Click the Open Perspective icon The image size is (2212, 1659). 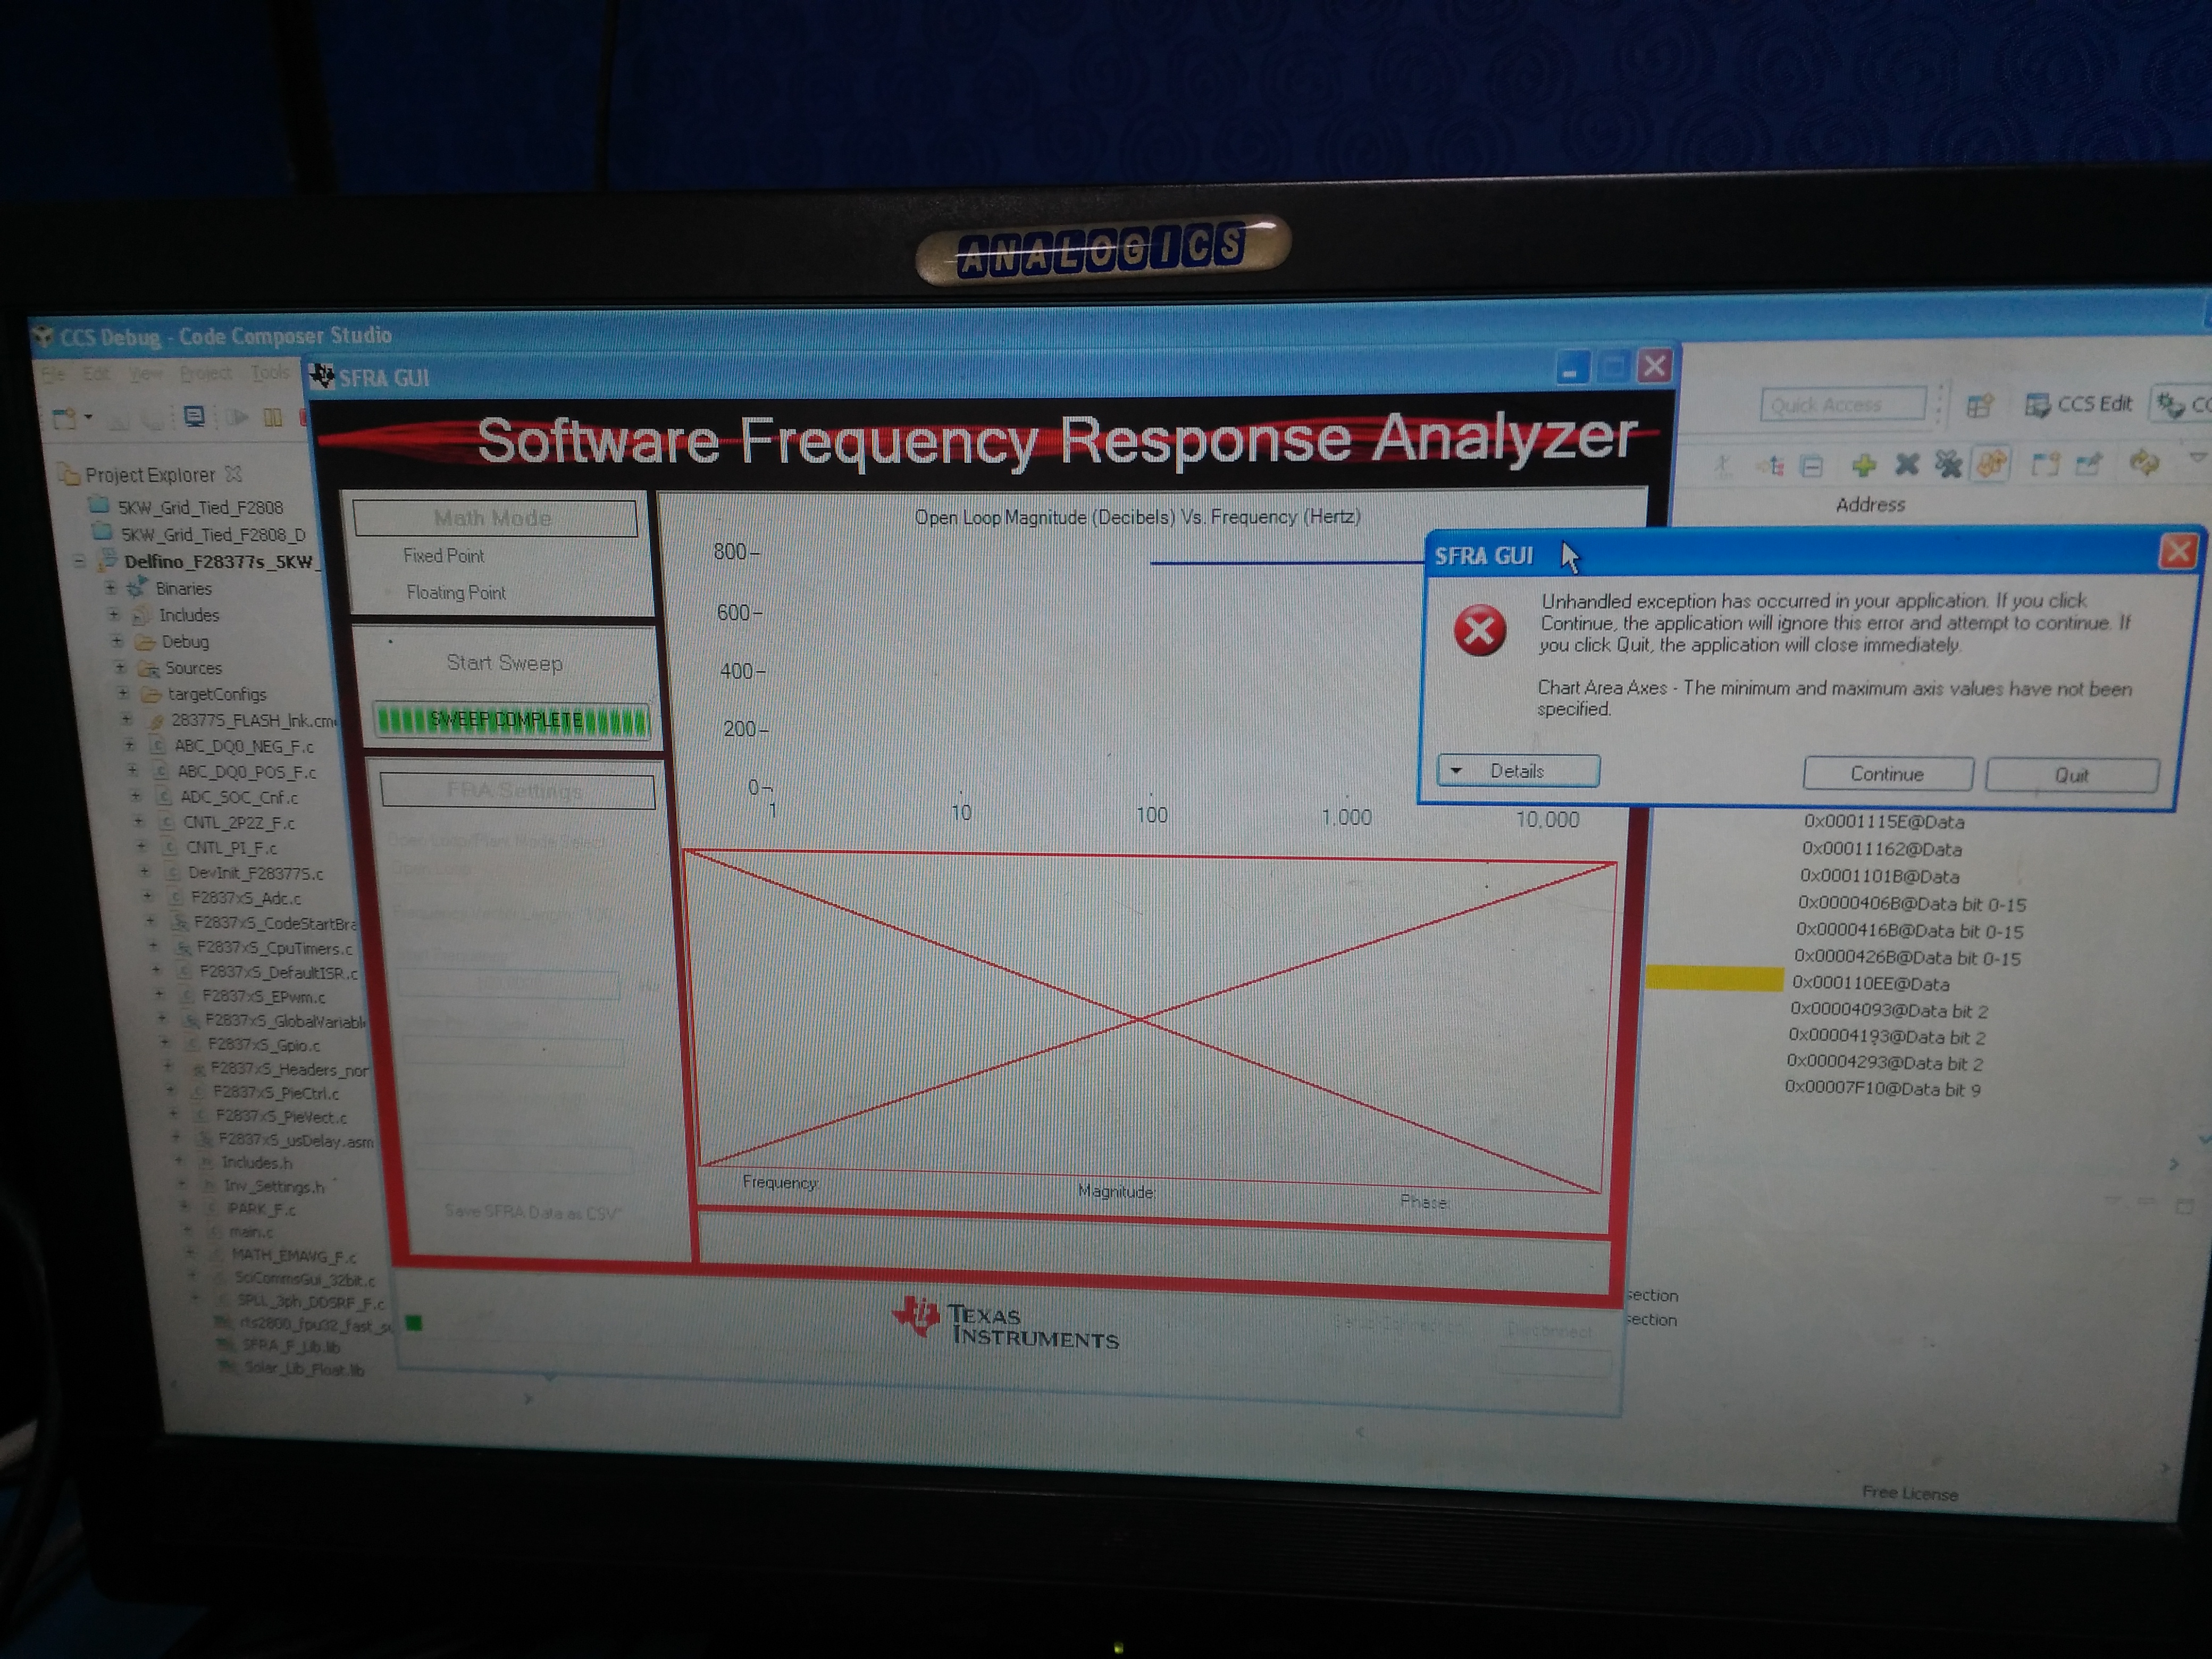click(x=1979, y=405)
